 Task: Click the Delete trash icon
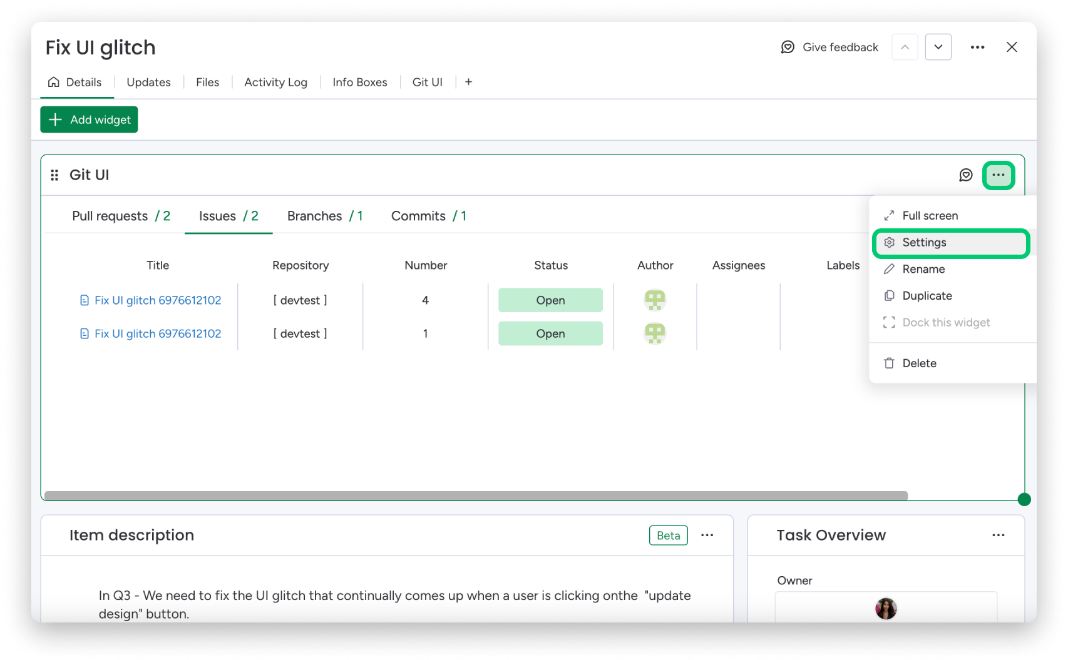click(x=890, y=363)
